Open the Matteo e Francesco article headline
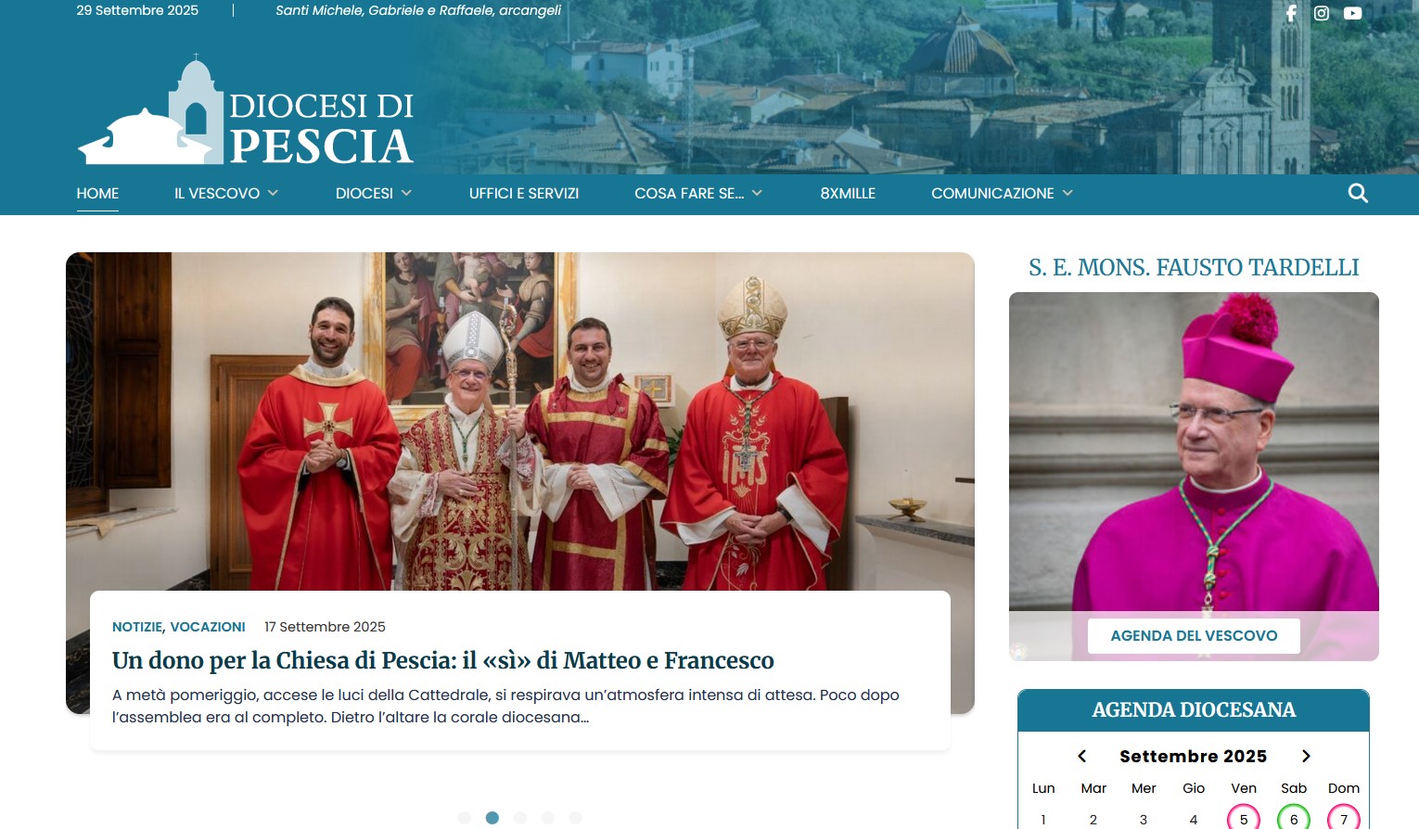1419x829 pixels. [443, 660]
